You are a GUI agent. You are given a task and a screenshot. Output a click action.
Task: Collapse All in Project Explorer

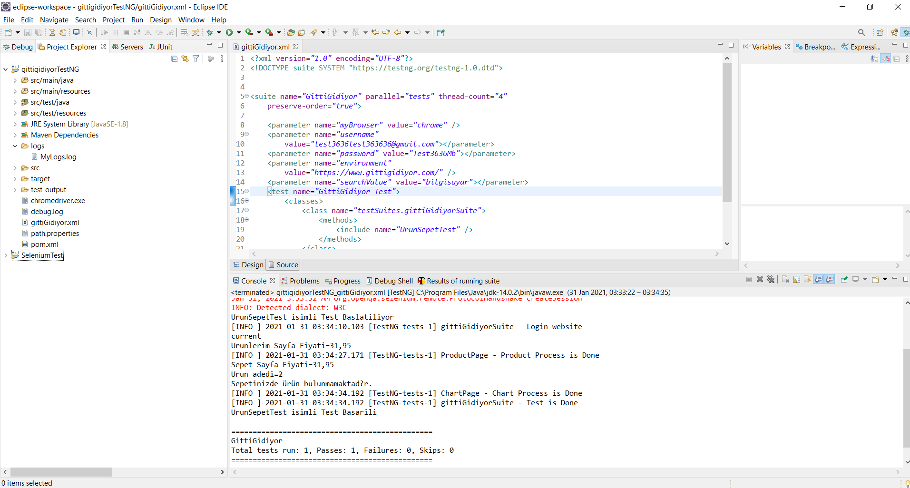click(174, 59)
